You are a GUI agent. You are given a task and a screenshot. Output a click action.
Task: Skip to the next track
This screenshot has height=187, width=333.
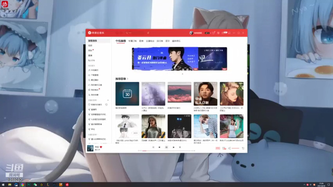[x=173, y=147]
